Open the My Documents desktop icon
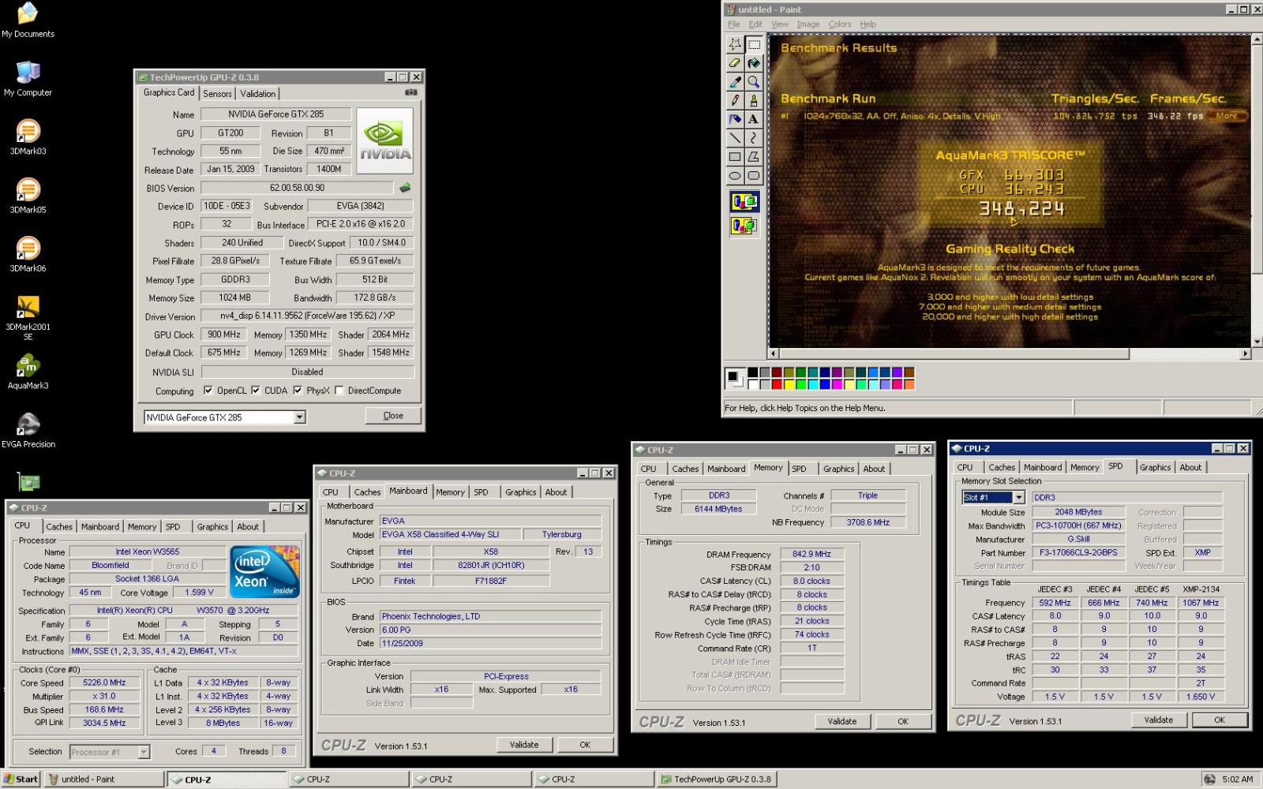This screenshot has height=789, width=1263. [28, 21]
